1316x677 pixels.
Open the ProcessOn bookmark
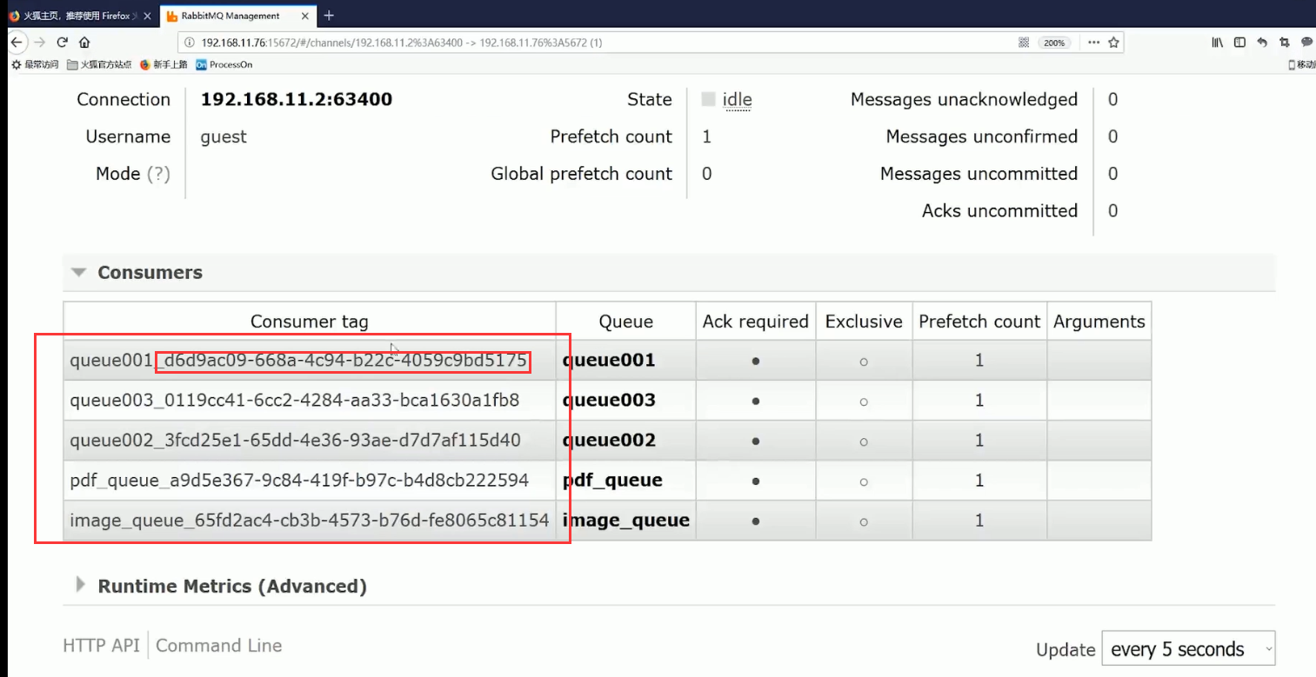[224, 64]
